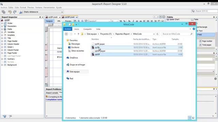Click the Redo icon in iReport toolbar

(15, 12)
